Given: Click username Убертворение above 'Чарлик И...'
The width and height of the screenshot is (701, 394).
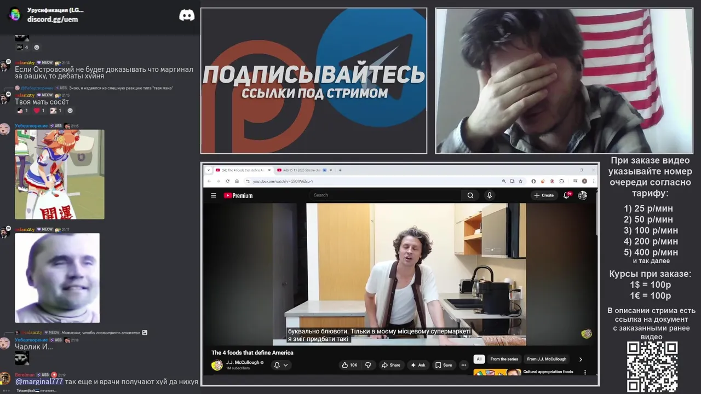Looking at the screenshot, I should click(x=31, y=340).
